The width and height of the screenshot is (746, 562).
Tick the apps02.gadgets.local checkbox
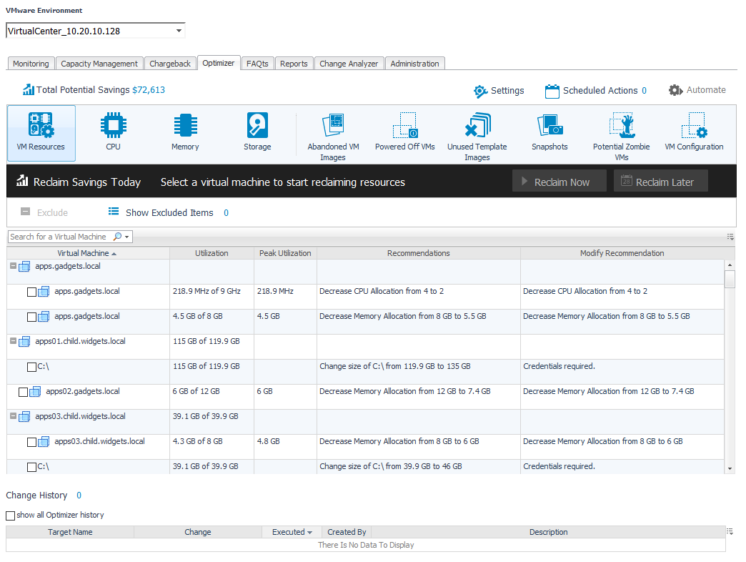[23, 392]
